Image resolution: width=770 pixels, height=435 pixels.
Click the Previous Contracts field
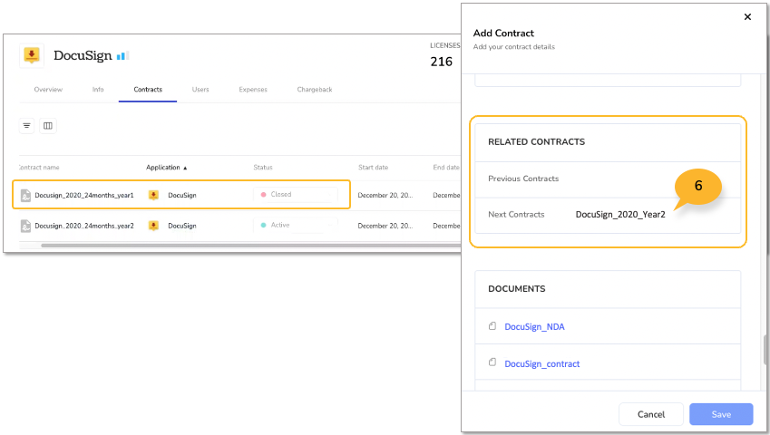(x=608, y=179)
